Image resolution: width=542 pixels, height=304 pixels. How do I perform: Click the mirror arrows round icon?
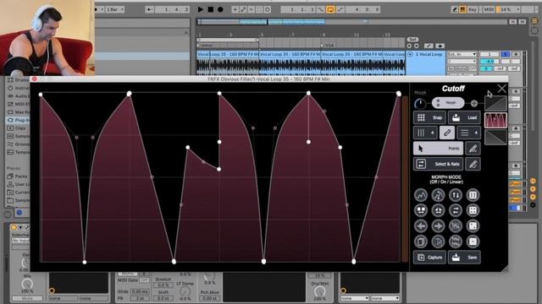coord(438,210)
